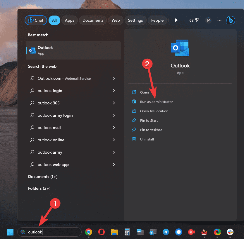Click the search icon beside outlook mail
Screen dimensions: 244x239
[32, 128]
